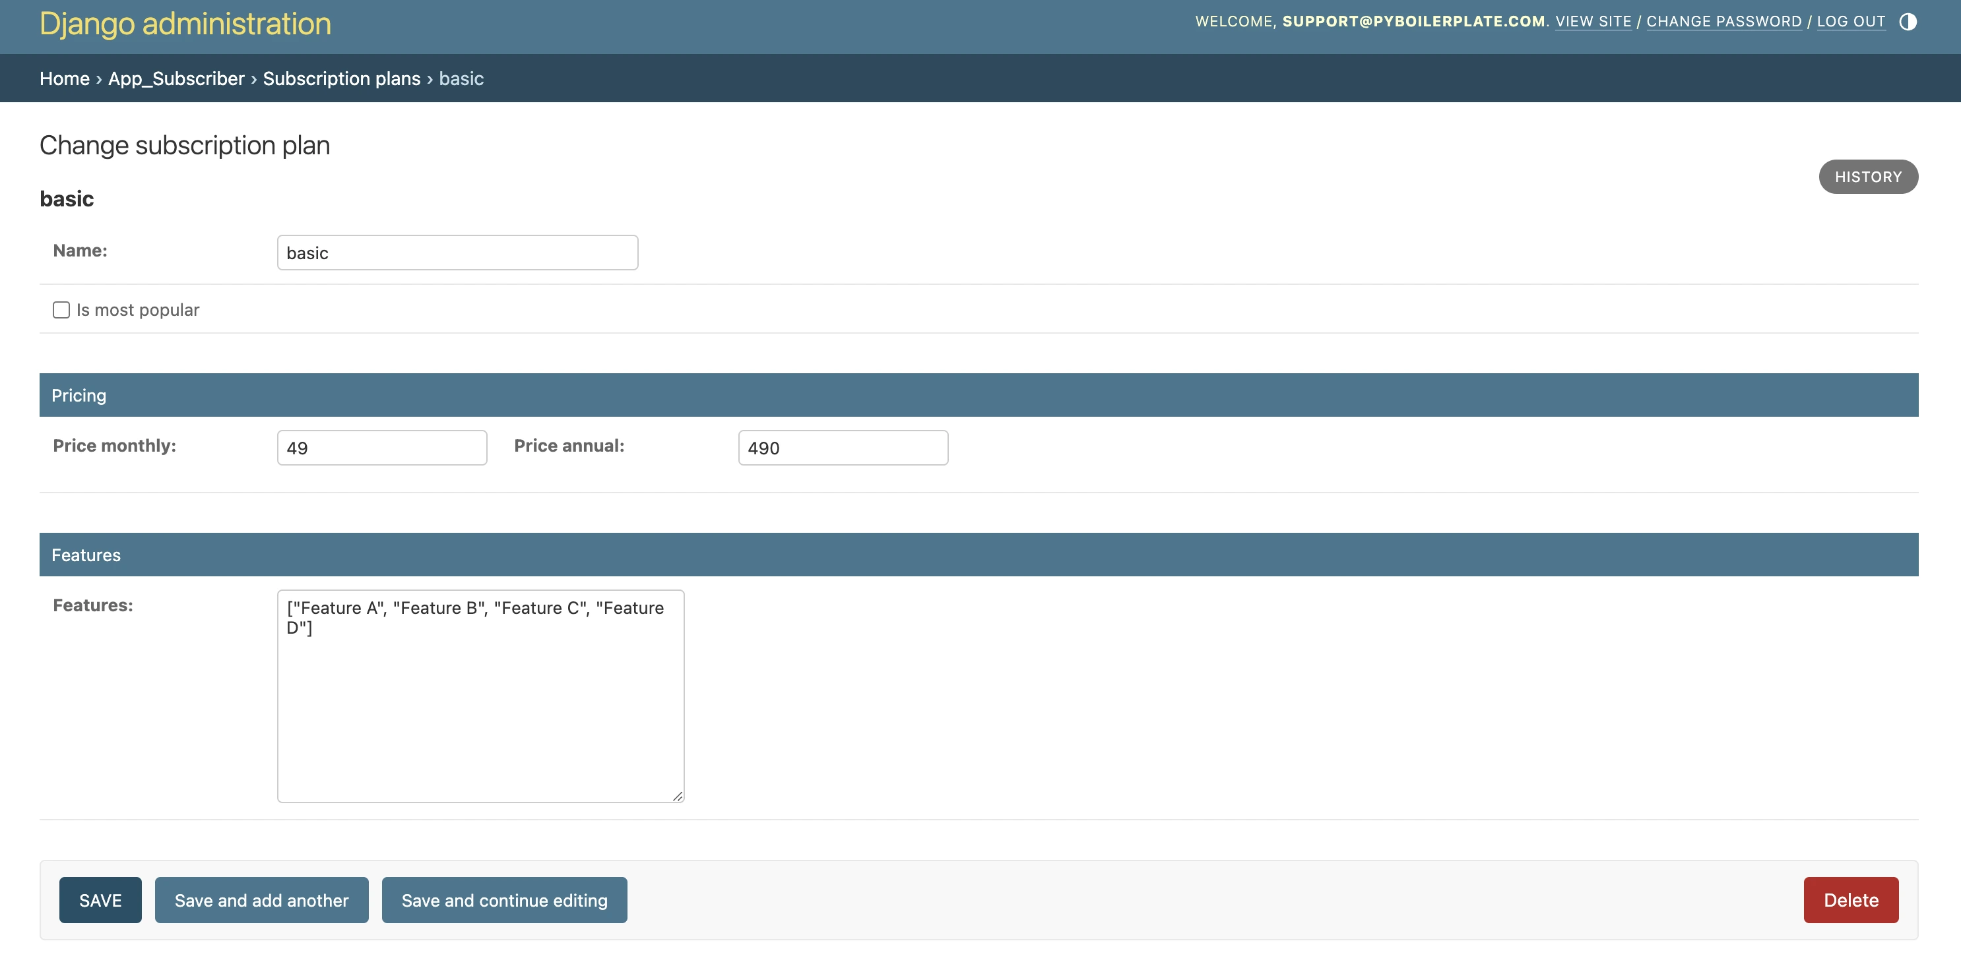
Task: Click the Log Out link
Action: tap(1851, 21)
